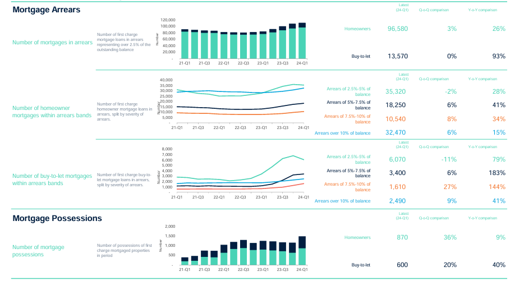Click the 40% yearly change for buy-to-let possessions
This screenshot has height=290, width=524.
click(499, 265)
